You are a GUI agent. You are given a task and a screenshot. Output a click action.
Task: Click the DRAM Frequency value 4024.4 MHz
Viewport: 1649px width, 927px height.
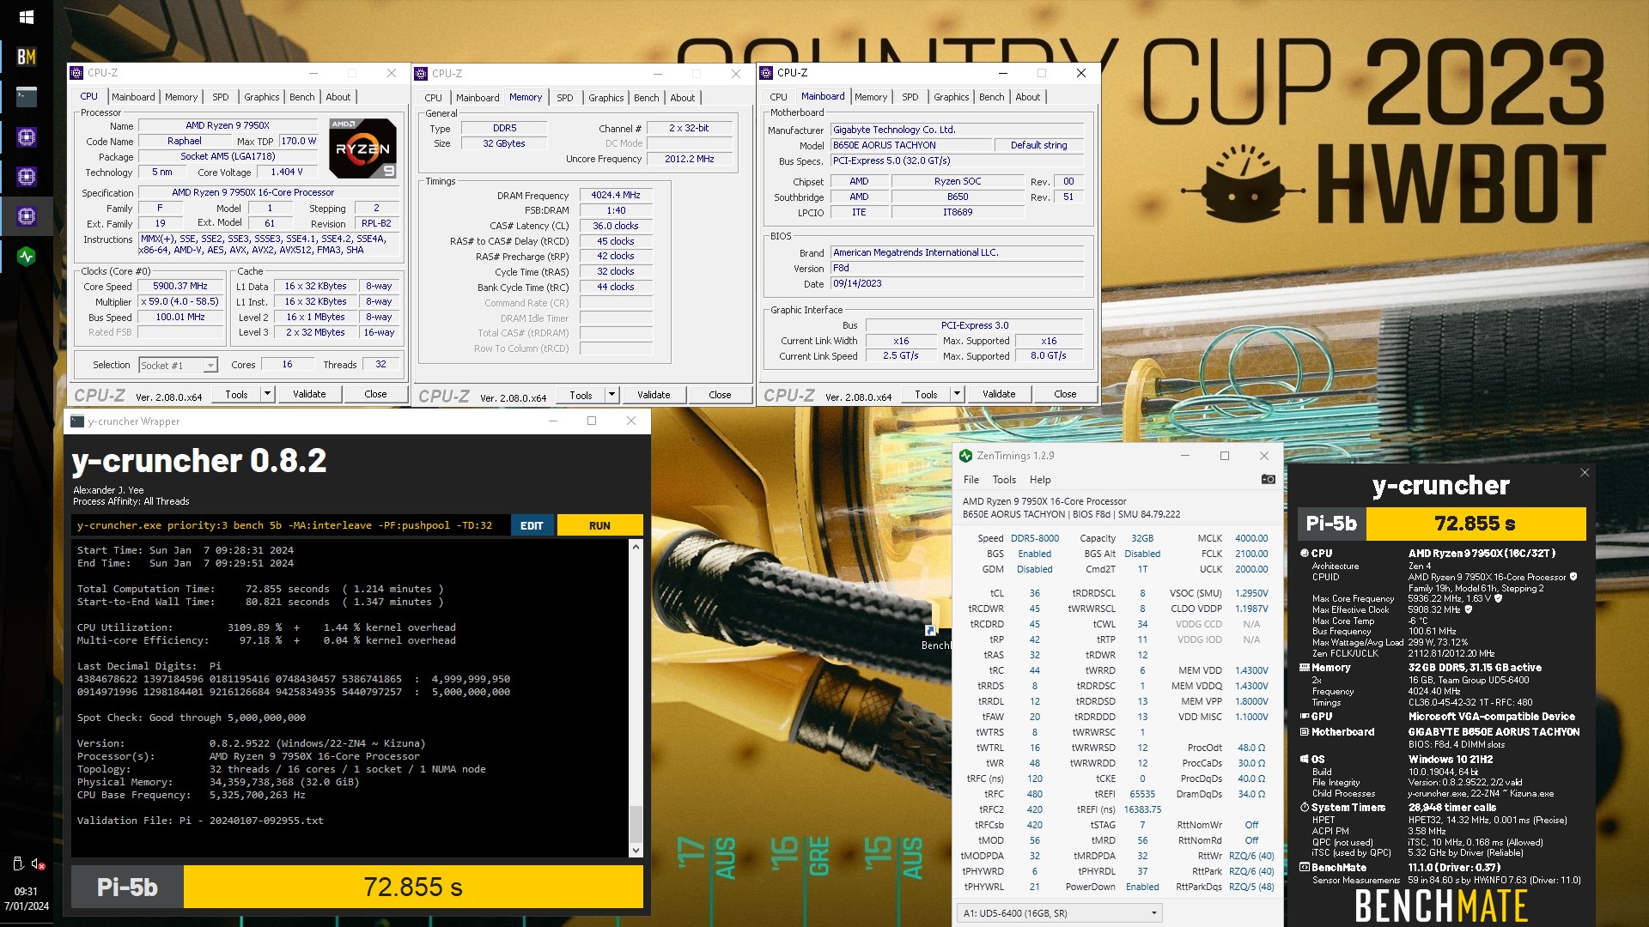click(x=616, y=195)
